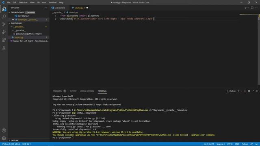Select the Python terminal instance label
260x146 pixels.
(x=231, y=91)
